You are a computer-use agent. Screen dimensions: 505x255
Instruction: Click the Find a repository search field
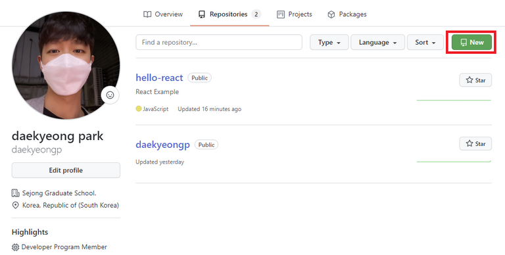point(219,42)
